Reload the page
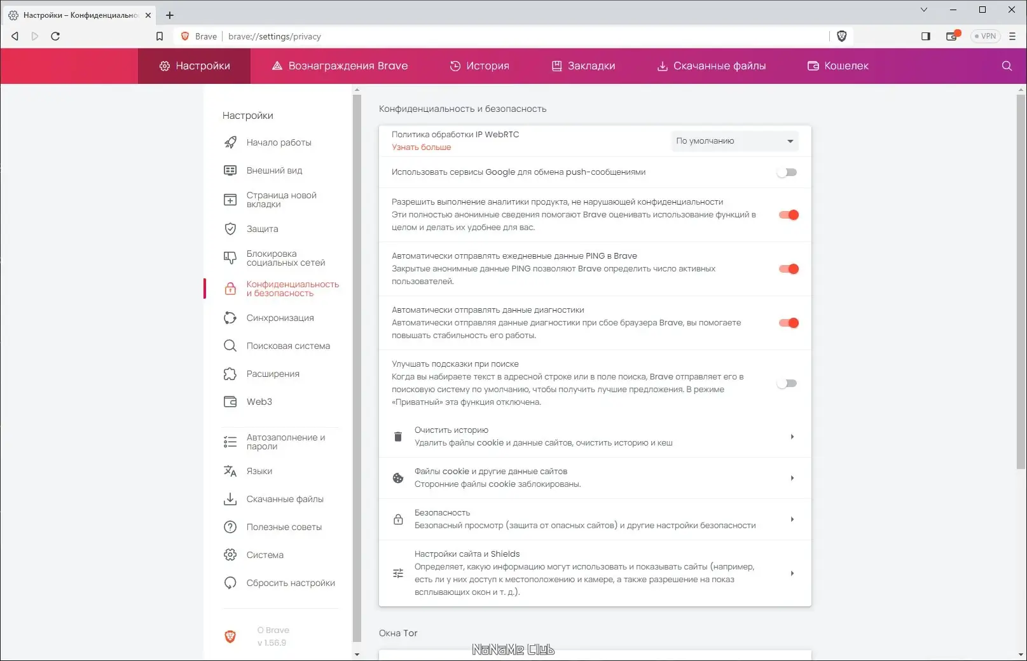1027x661 pixels. point(55,36)
